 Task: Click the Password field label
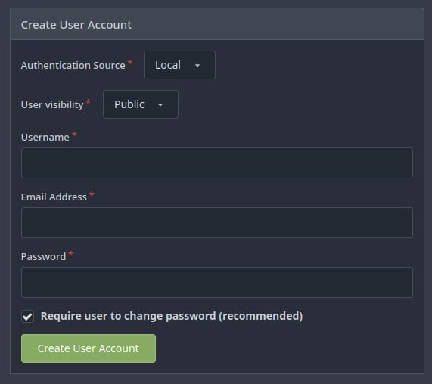pyautogui.click(x=44, y=256)
